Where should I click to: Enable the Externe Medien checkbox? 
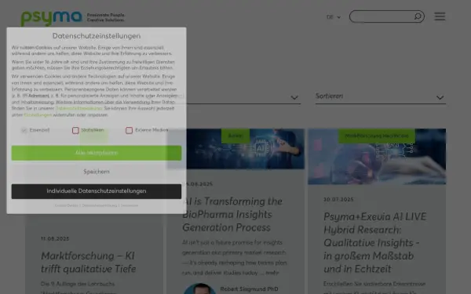tap(130, 130)
